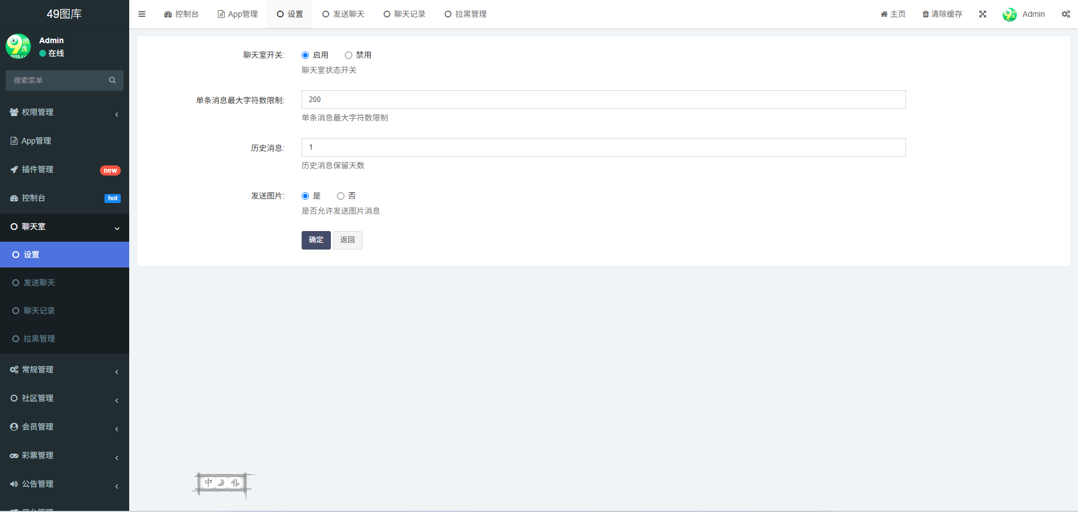Click the home icon for 主页

(x=884, y=14)
